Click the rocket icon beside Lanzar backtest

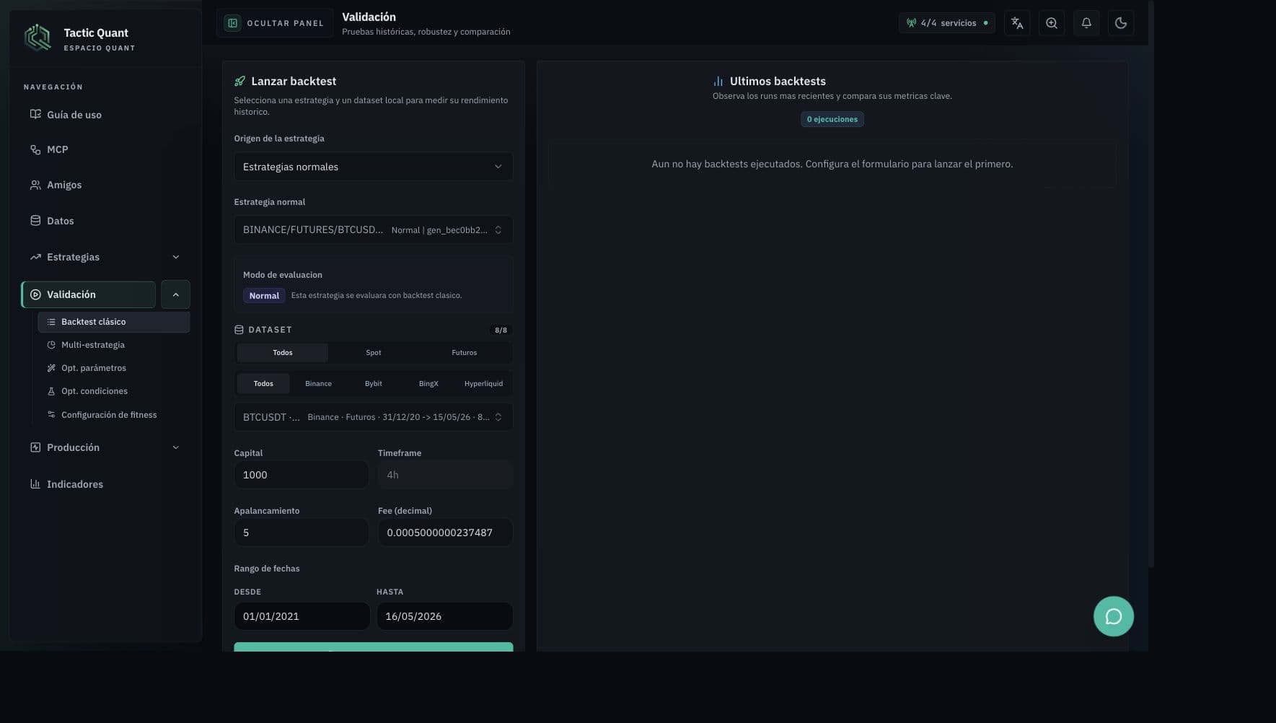[239, 82]
